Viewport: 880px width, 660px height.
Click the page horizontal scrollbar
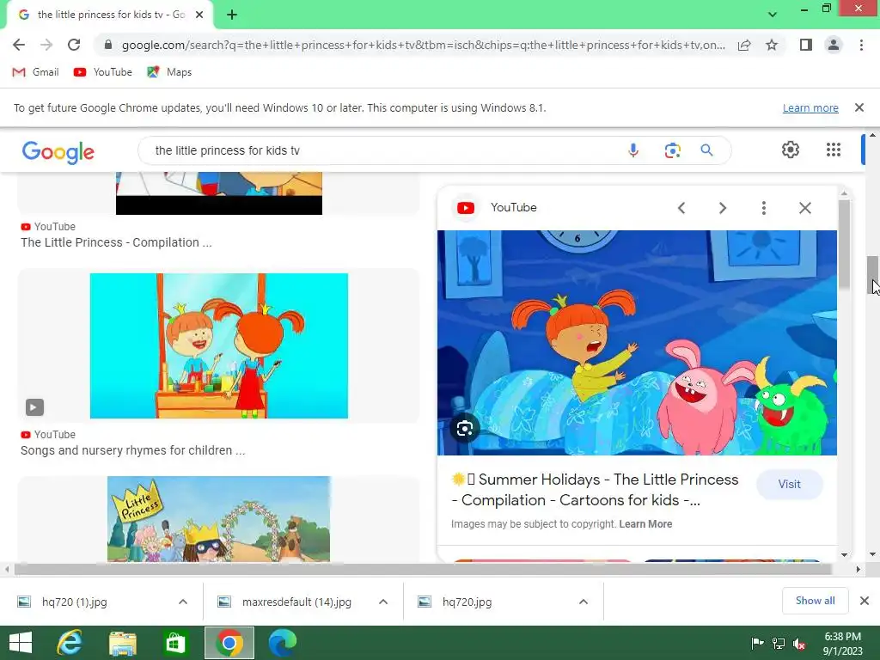click(423, 569)
